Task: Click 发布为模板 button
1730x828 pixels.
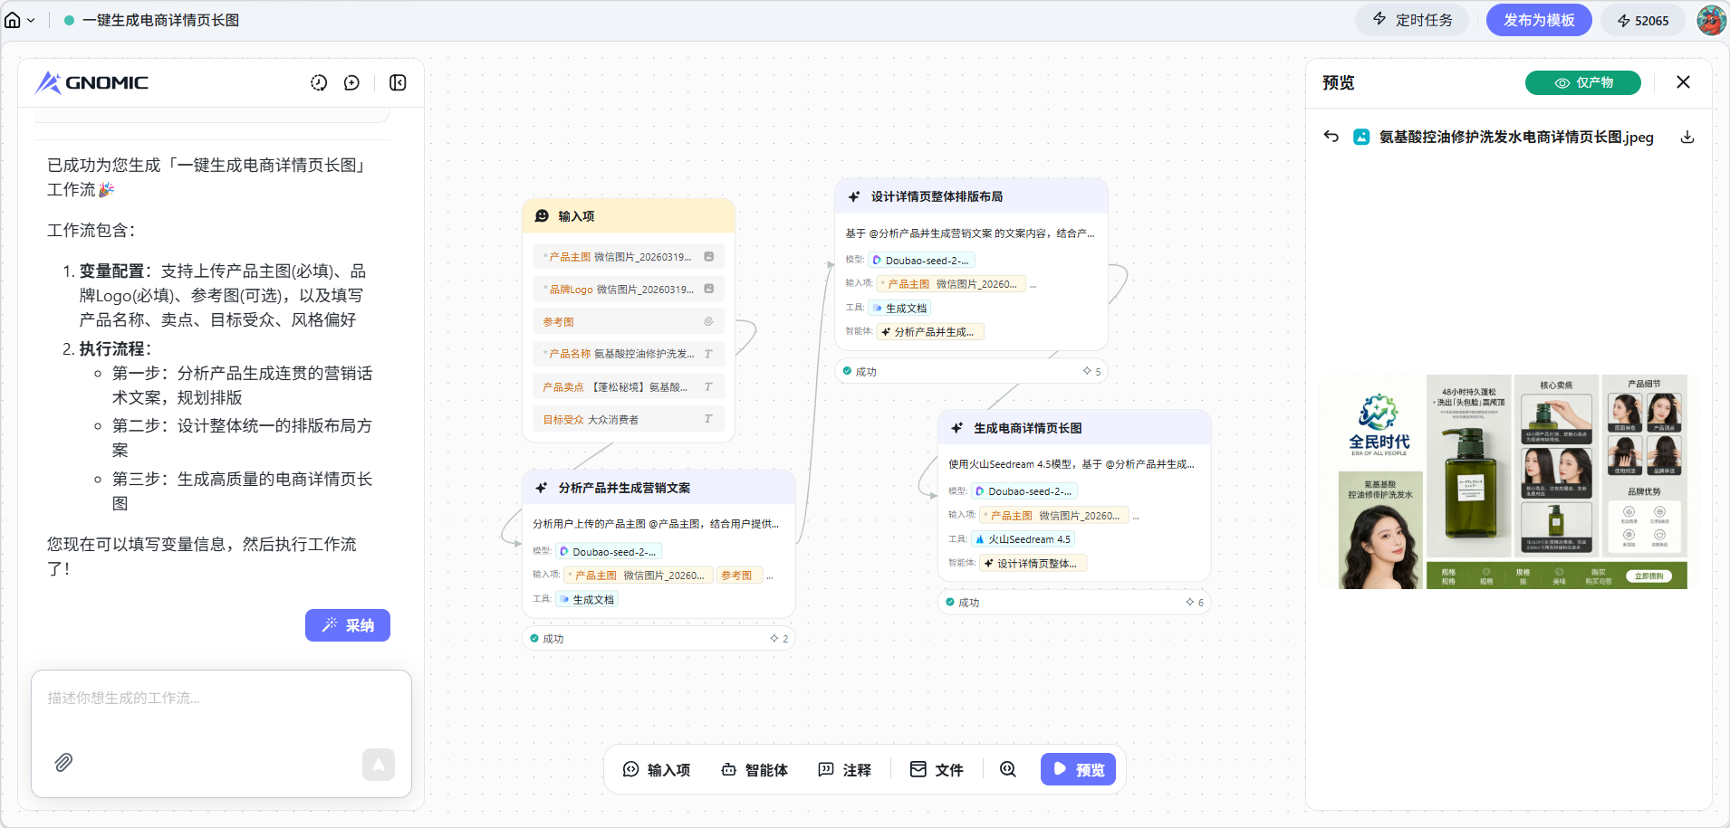Action: [x=1538, y=20]
